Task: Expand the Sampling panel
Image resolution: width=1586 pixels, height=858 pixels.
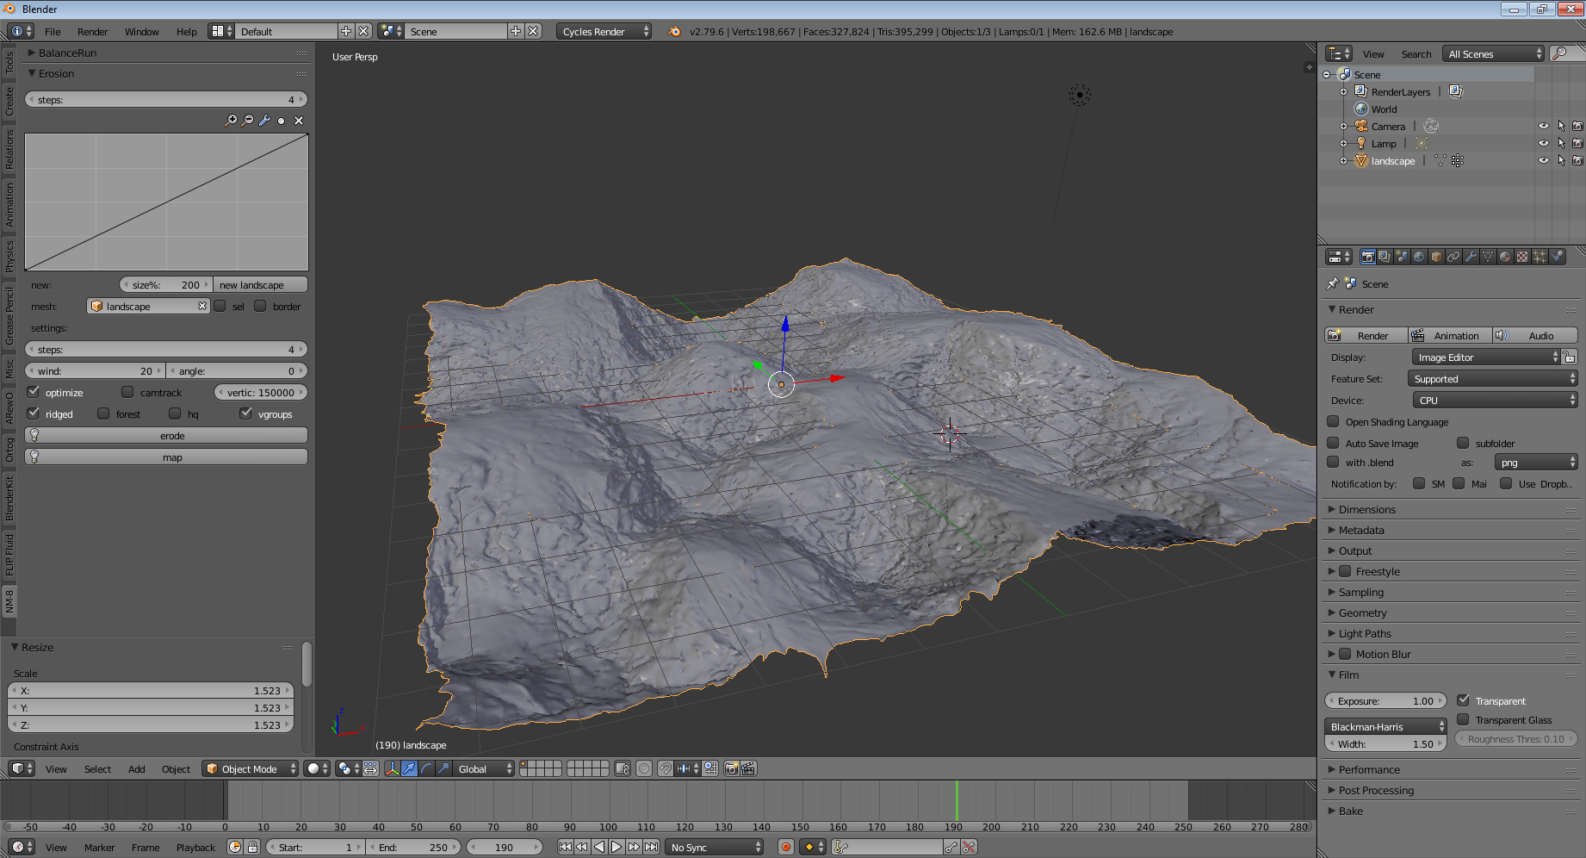Action: point(1361,592)
